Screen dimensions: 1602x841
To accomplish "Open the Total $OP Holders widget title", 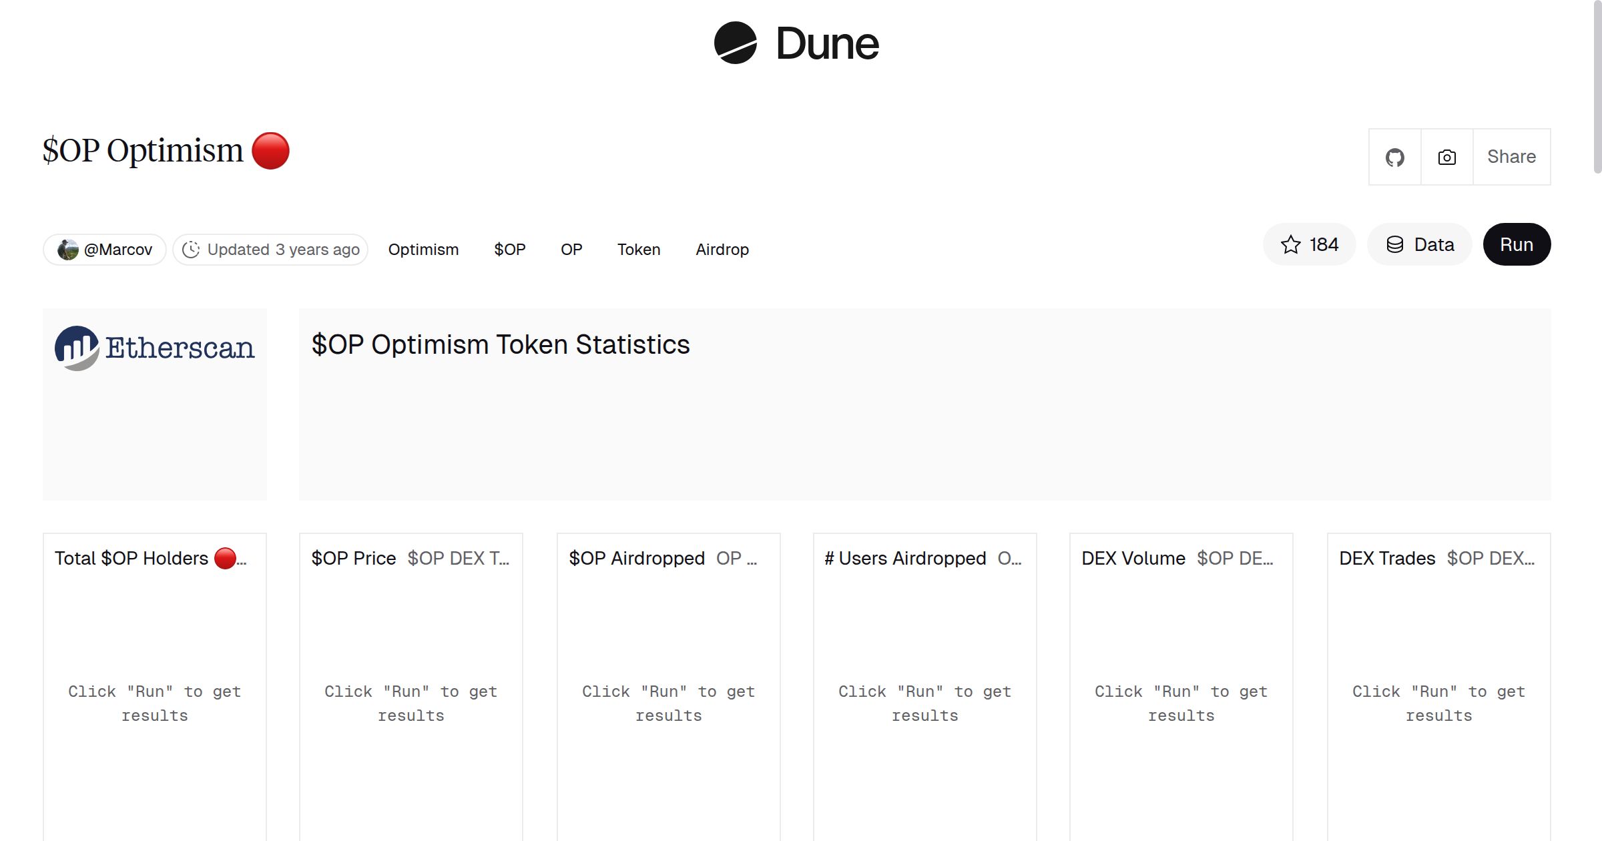I will click(131, 559).
